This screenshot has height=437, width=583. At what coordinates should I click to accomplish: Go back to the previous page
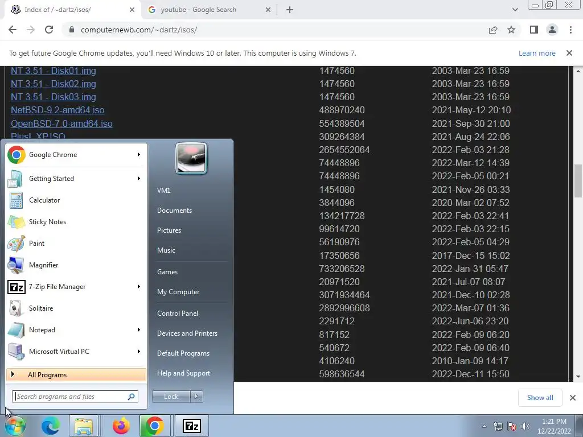click(13, 30)
